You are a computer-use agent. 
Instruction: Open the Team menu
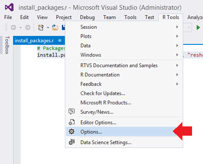(x=110, y=17)
